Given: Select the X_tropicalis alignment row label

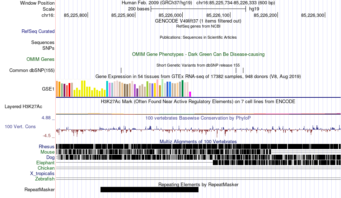Looking at the screenshot, I should pyautogui.click(x=42, y=174).
